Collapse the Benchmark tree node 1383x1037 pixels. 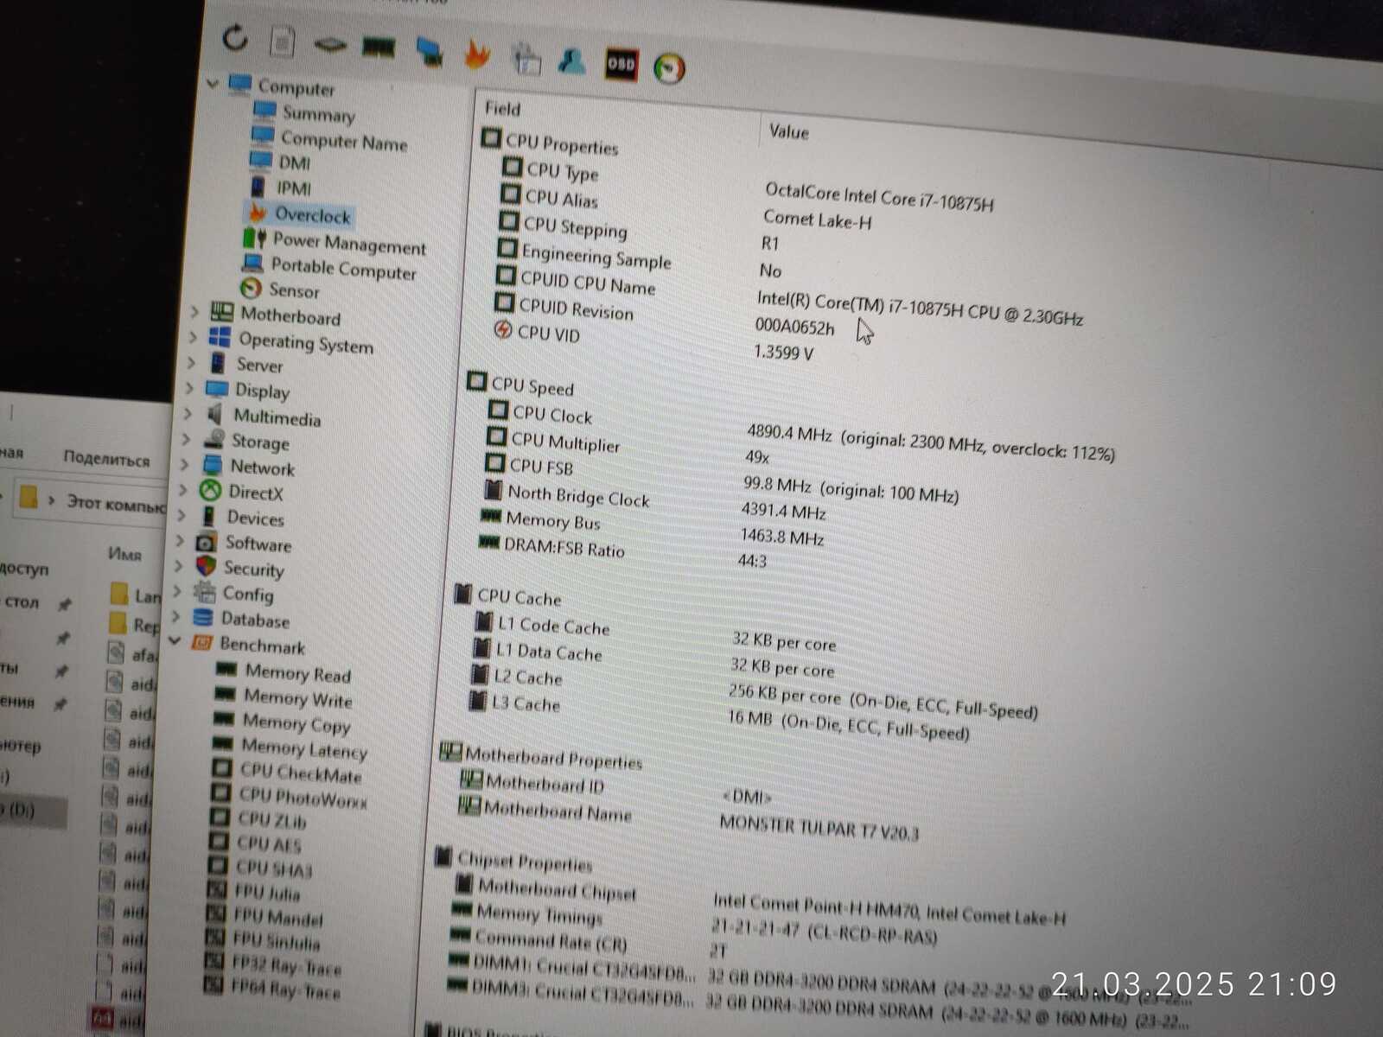point(175,641)
